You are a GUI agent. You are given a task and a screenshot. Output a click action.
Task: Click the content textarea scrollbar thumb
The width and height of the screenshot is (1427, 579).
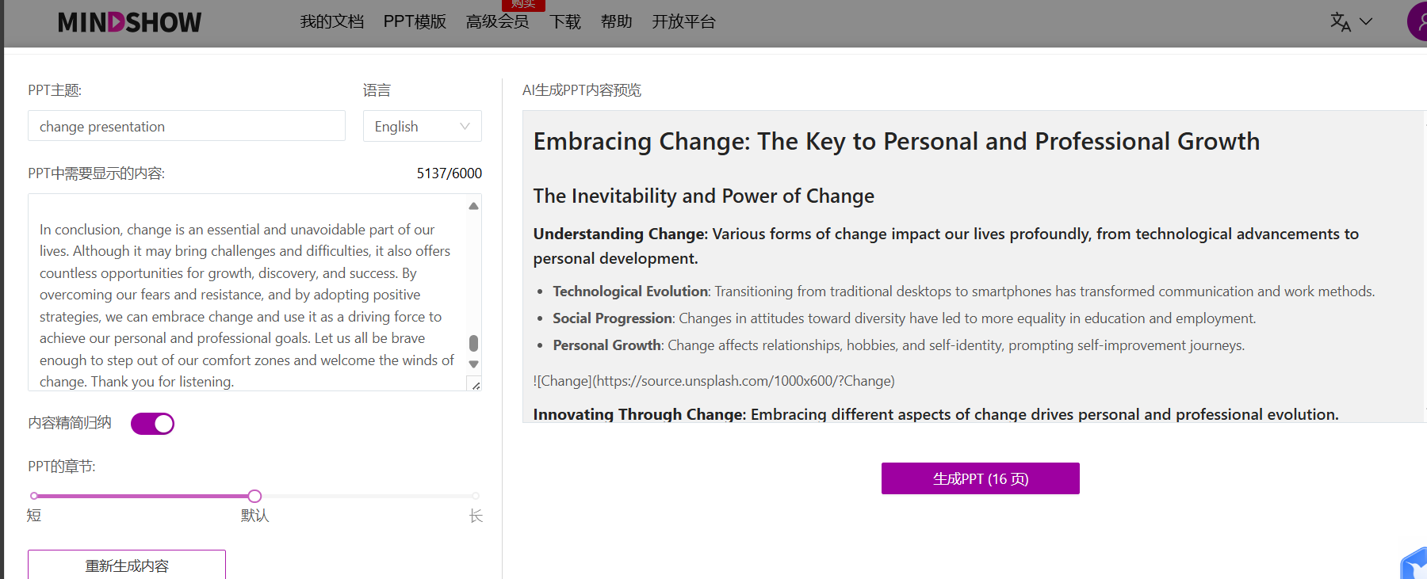(473, 343)
